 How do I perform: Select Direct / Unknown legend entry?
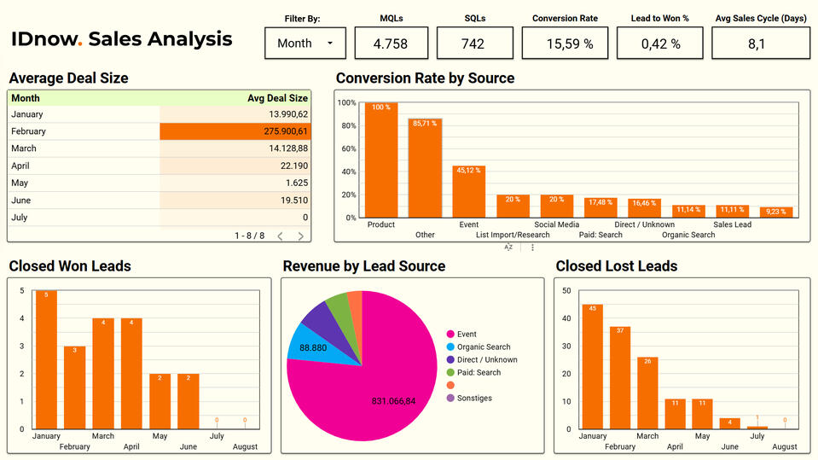(x=486, y=360)
